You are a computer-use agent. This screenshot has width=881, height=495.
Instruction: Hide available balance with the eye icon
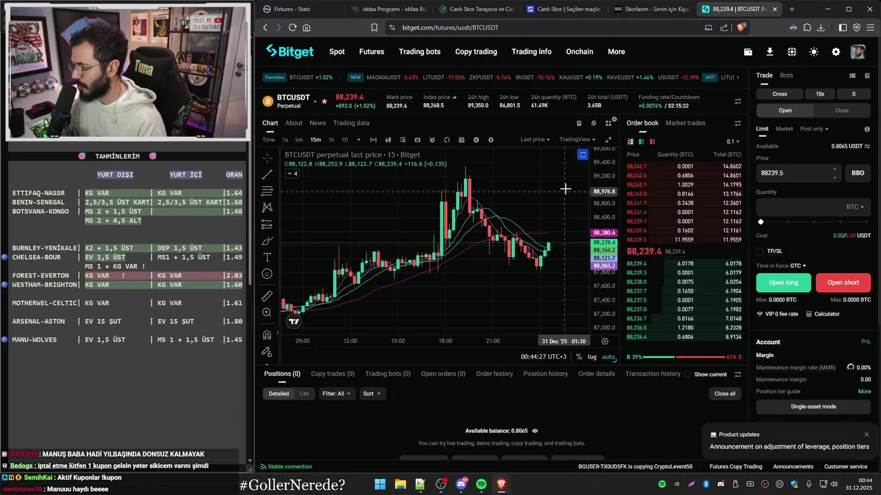tap(535, 431)
